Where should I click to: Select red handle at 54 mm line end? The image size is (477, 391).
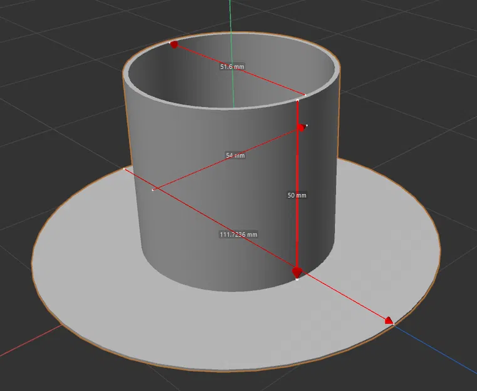pyautogui.click(x=301, y=128)
